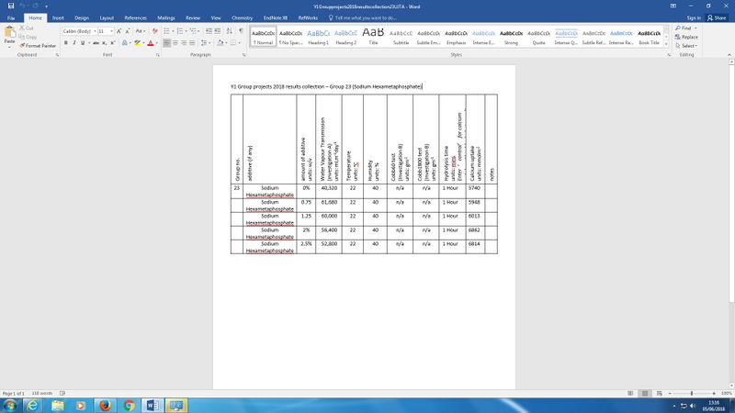
Task: Switch to the Chemistry tab
Action: [x=242, y=17]
